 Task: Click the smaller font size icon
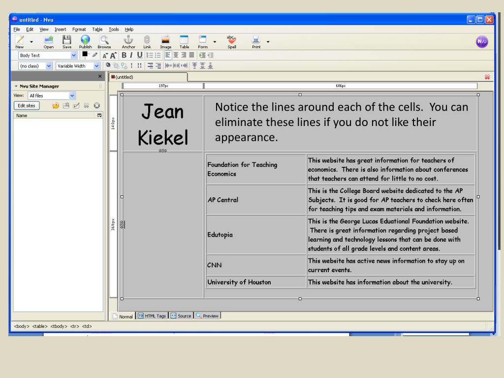105,56
